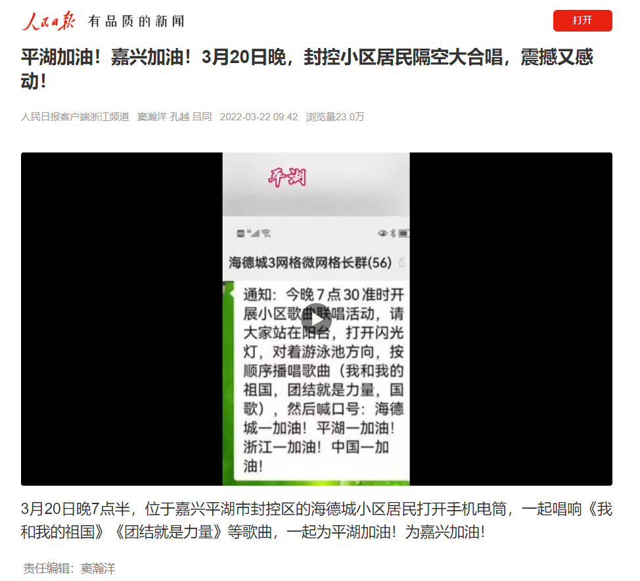
Task: Click the red 打开 button
Action: [582, 20]
